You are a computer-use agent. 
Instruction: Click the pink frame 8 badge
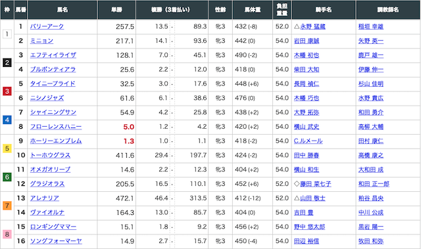tap(7, 234)
